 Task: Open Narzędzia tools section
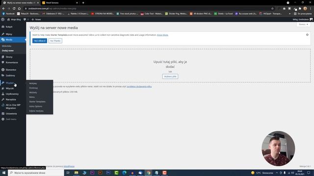pos(11,99)
